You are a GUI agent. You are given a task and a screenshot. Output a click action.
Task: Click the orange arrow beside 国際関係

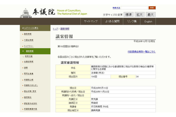(23, 98)
